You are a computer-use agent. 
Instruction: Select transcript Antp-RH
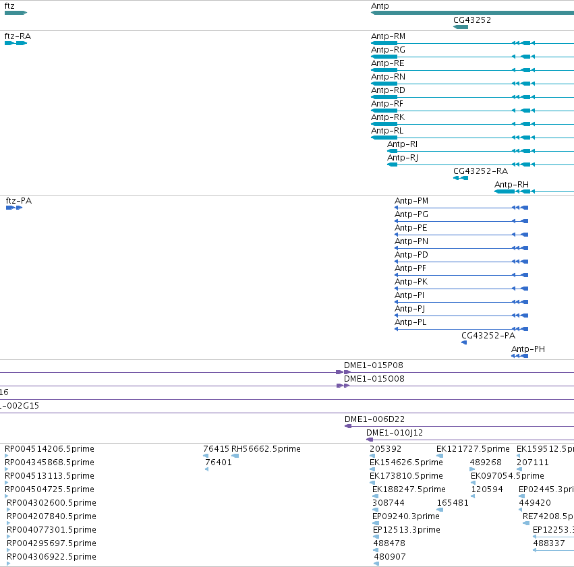tap(511, 185)
